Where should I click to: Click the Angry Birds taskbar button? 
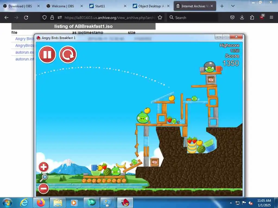coord(125,203)
